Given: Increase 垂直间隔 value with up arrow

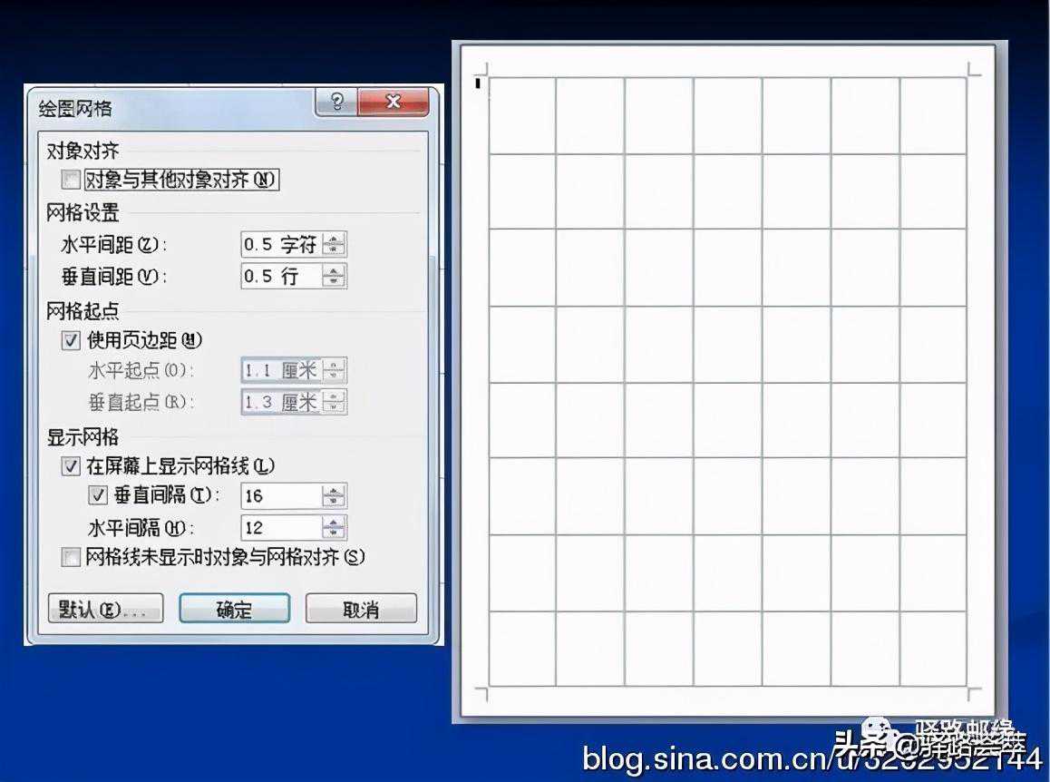Looking at the screenshot, I should click(x=335, y=491).
